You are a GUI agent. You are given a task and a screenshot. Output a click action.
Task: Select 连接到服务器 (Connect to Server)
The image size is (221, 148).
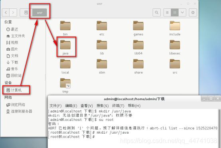(x=19, y=111)
